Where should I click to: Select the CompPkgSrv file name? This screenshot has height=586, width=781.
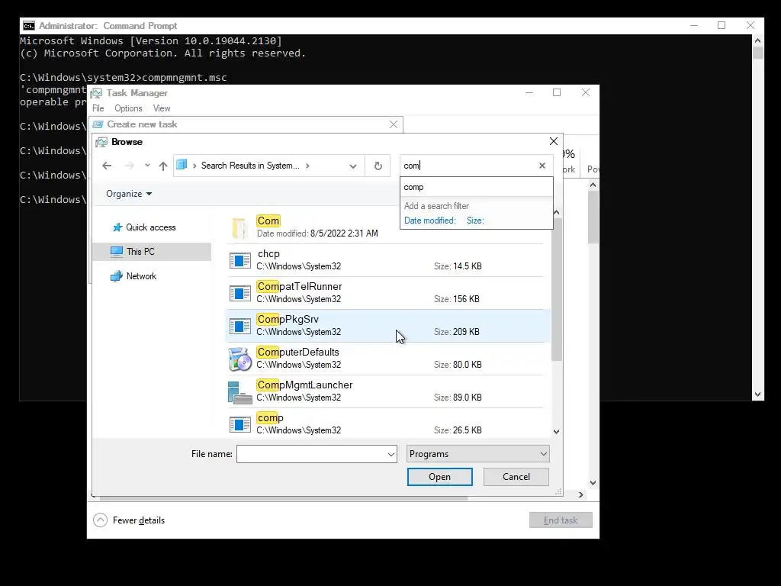288,320
